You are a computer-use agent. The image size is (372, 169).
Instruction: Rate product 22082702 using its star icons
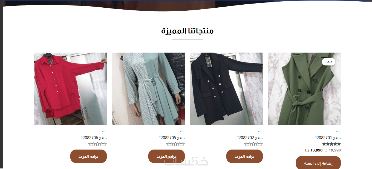[253, 144]
